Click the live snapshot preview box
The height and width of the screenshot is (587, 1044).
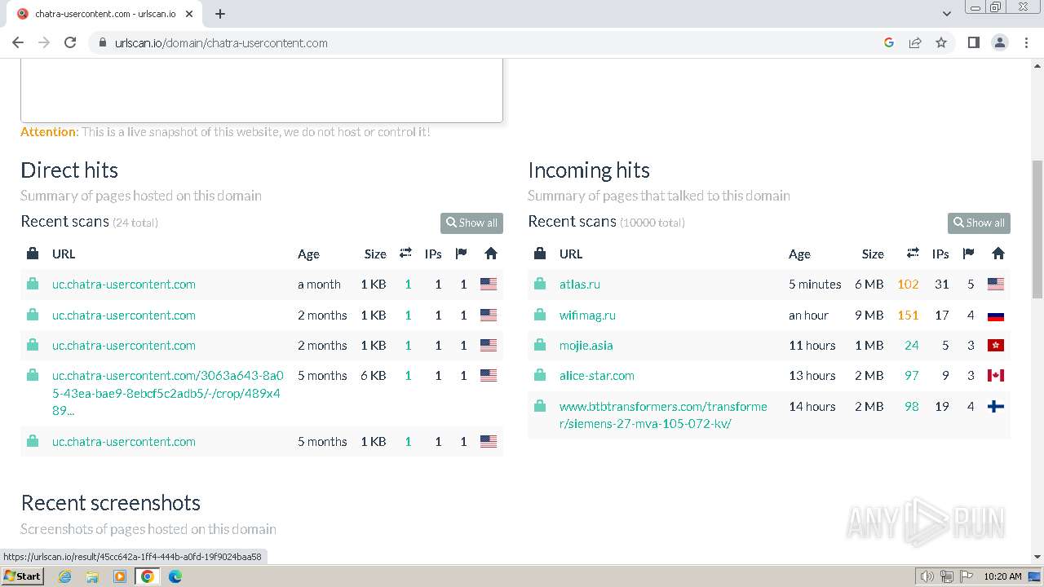point(262,90)
